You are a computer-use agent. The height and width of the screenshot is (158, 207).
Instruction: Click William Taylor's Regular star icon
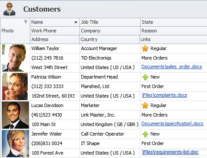(145, 48)
